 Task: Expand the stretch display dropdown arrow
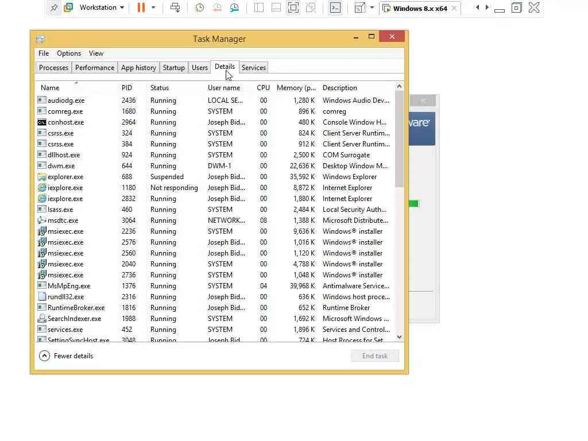372,7
